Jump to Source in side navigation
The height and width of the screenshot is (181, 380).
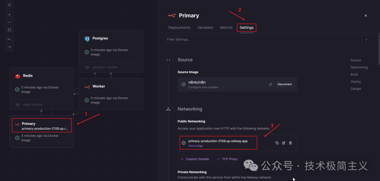click(356, 60)
